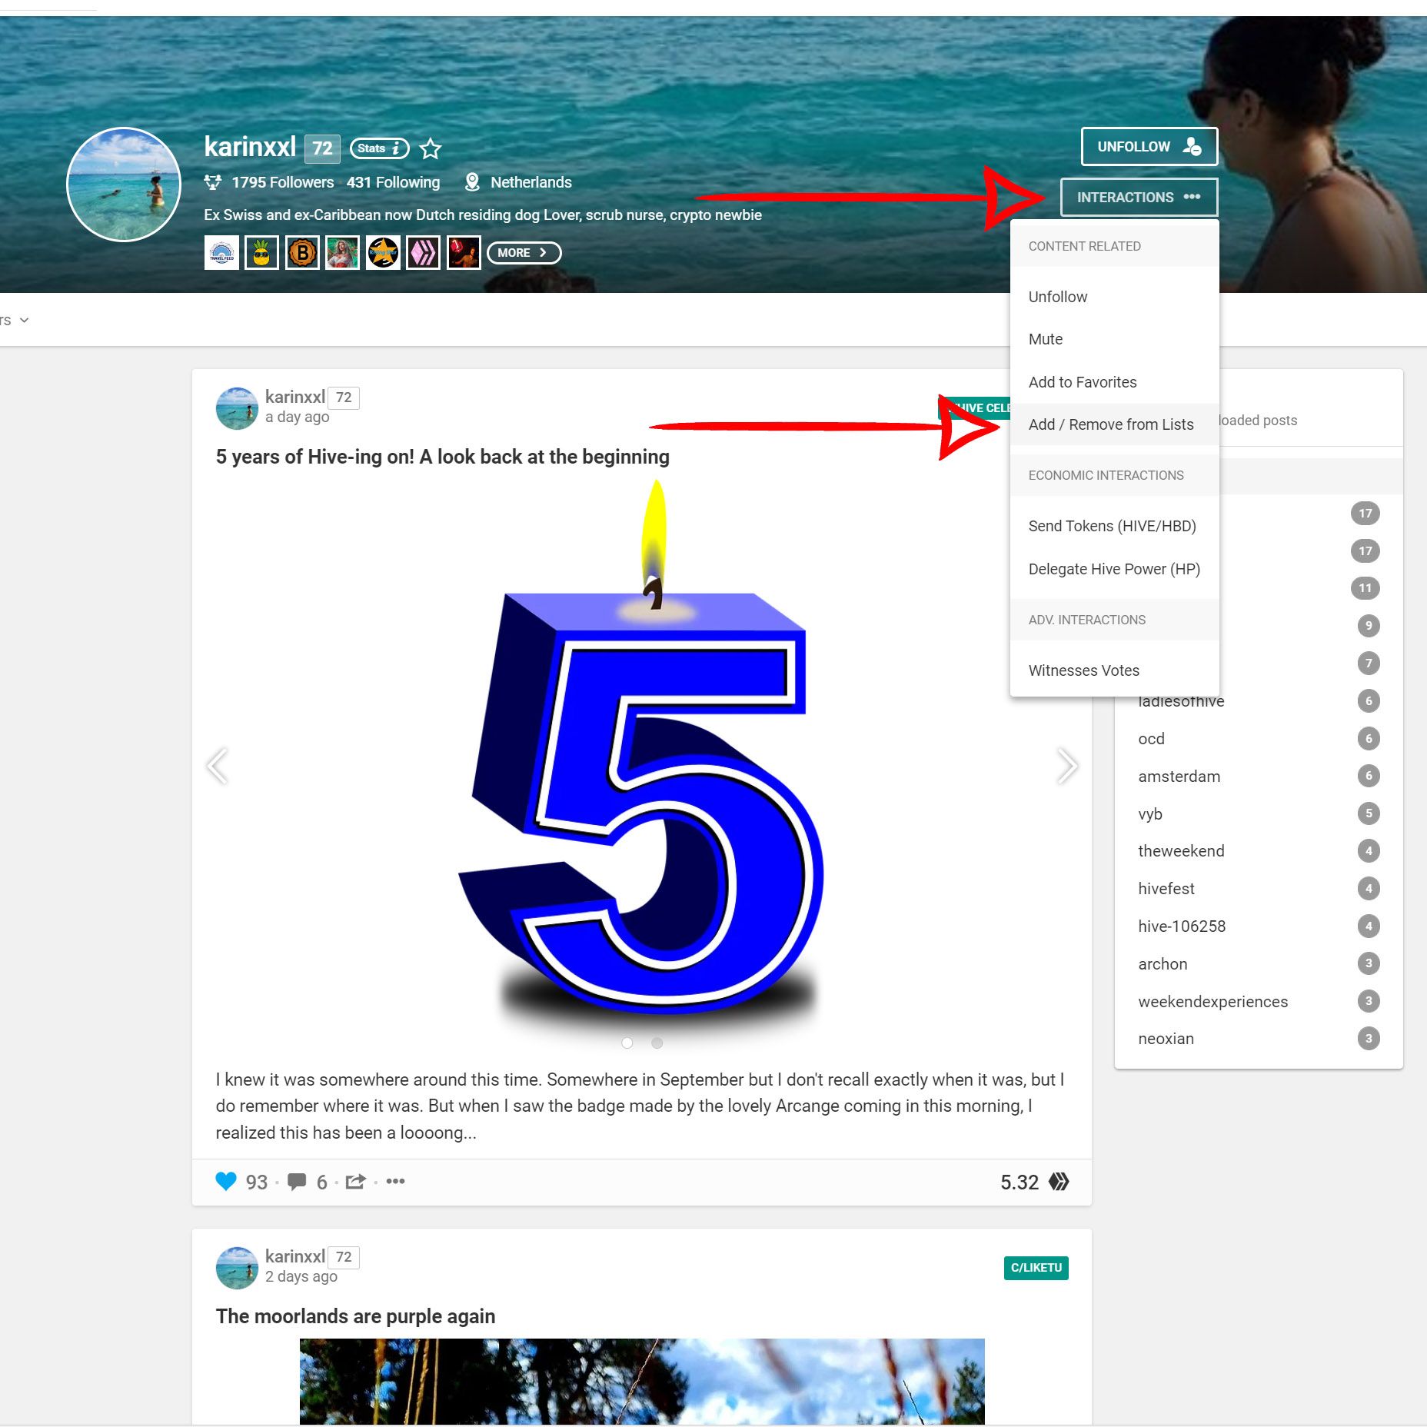Screen dimensions: 1427x1427
Task: Select second carousel dot indicator
Action: (x=657, y=1043)
